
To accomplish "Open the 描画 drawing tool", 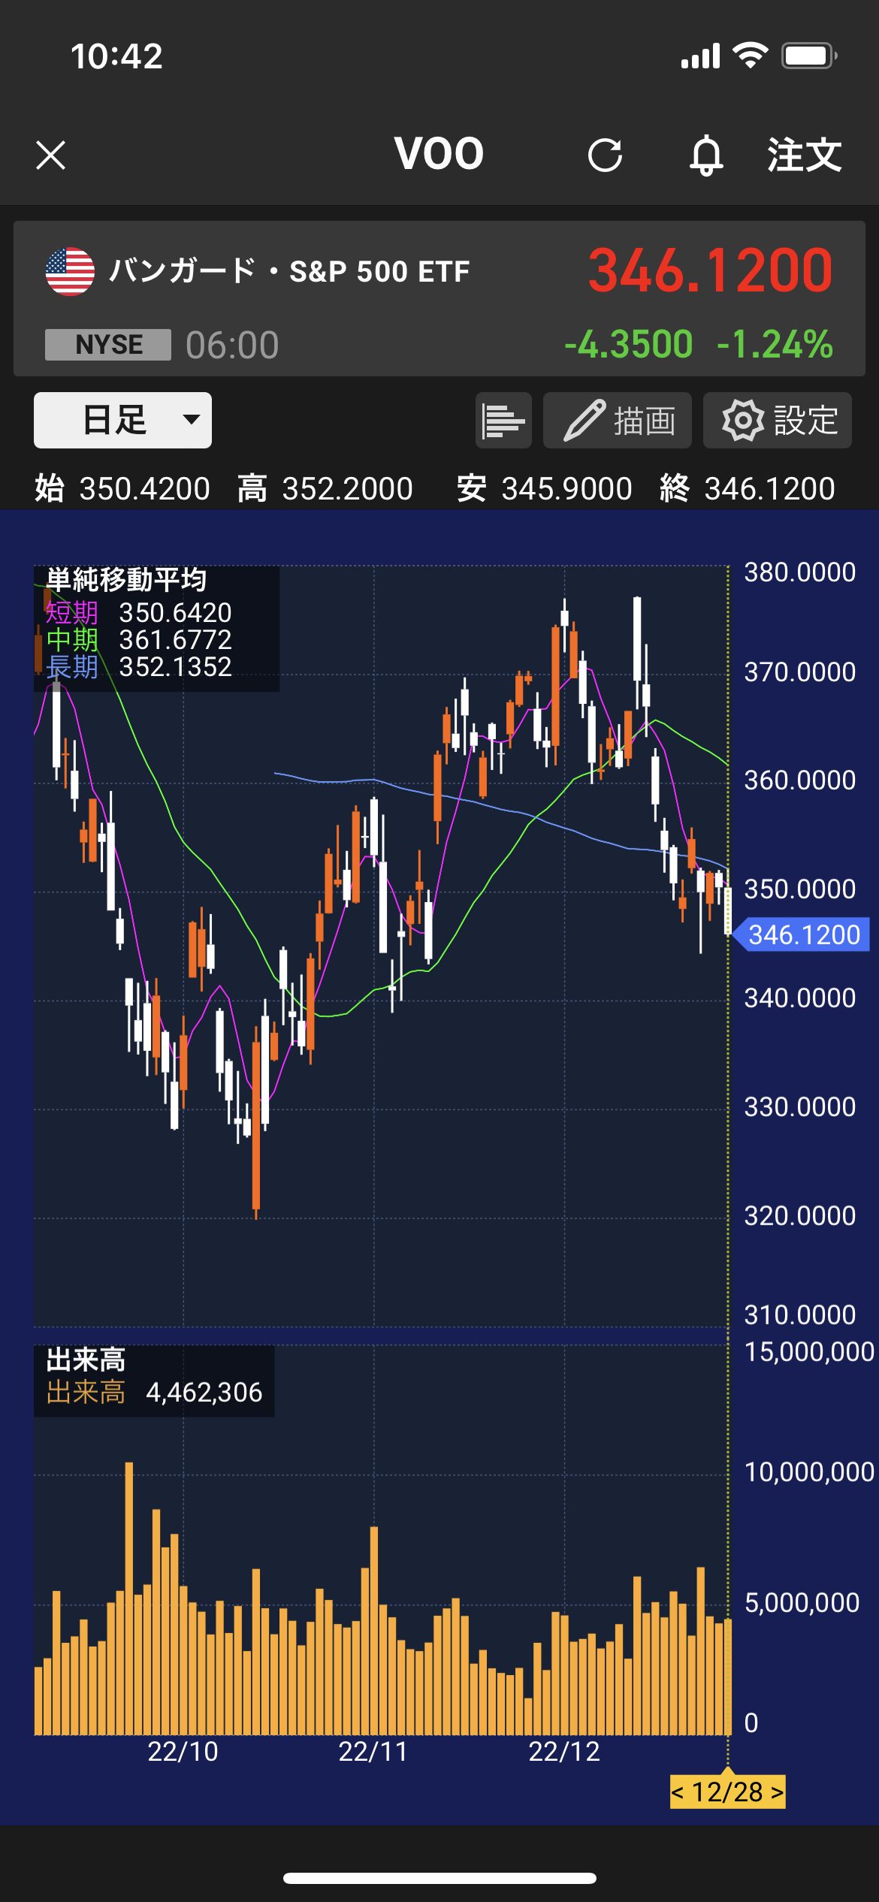I will pos(617,421).
